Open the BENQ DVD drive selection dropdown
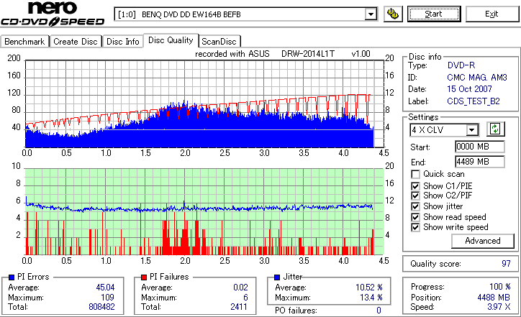521x317 pixels. click(x=371, y=14)
